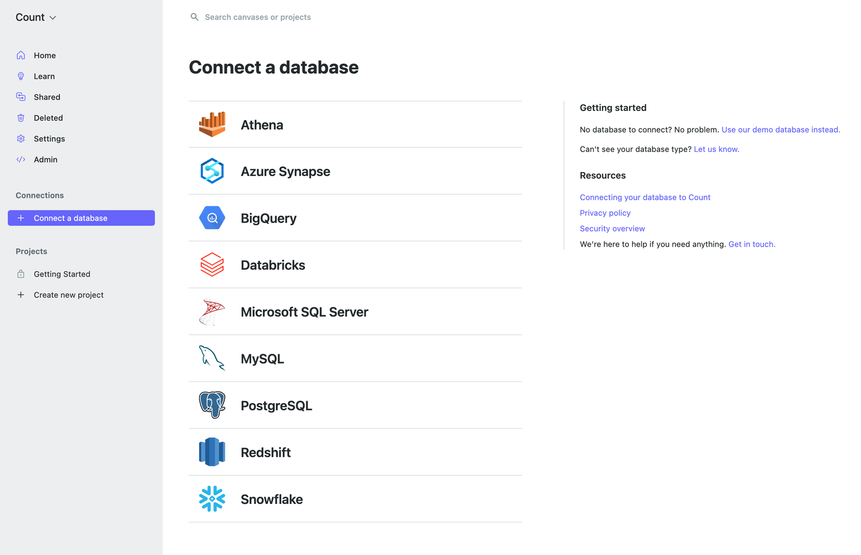Choose the MySQL database option
This screenshot has height=555, width=861.
pos(355,358)
